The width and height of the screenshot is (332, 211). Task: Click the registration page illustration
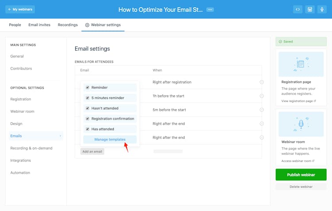301,64
